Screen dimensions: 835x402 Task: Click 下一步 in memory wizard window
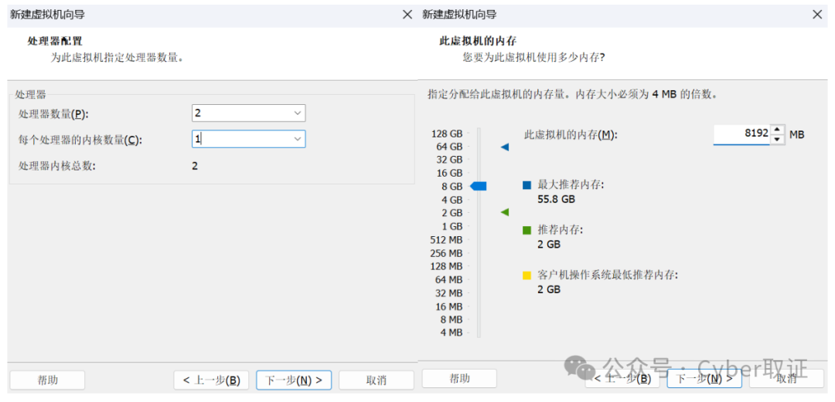click(704, 379)
